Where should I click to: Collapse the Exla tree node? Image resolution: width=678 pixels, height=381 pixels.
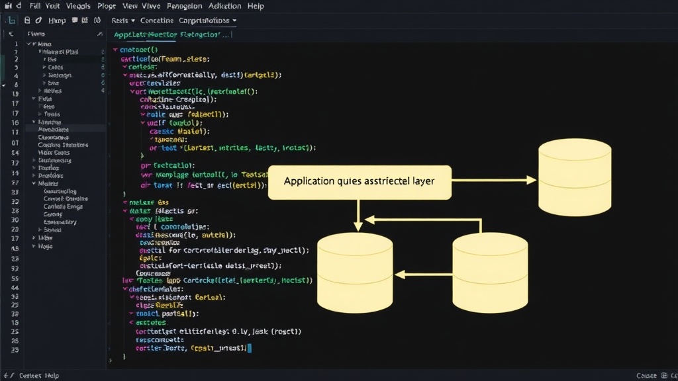click(x=34, y=99)
